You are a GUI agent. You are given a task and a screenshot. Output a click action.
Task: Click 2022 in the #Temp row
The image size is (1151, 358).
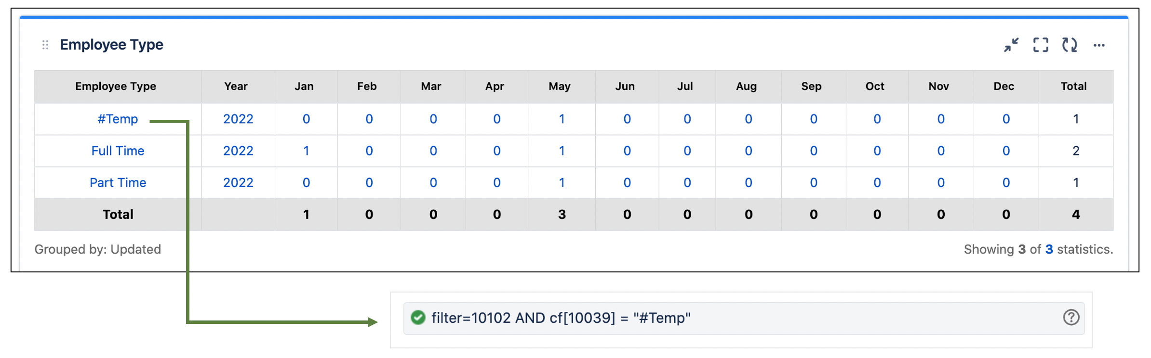[x=238, y=119]
